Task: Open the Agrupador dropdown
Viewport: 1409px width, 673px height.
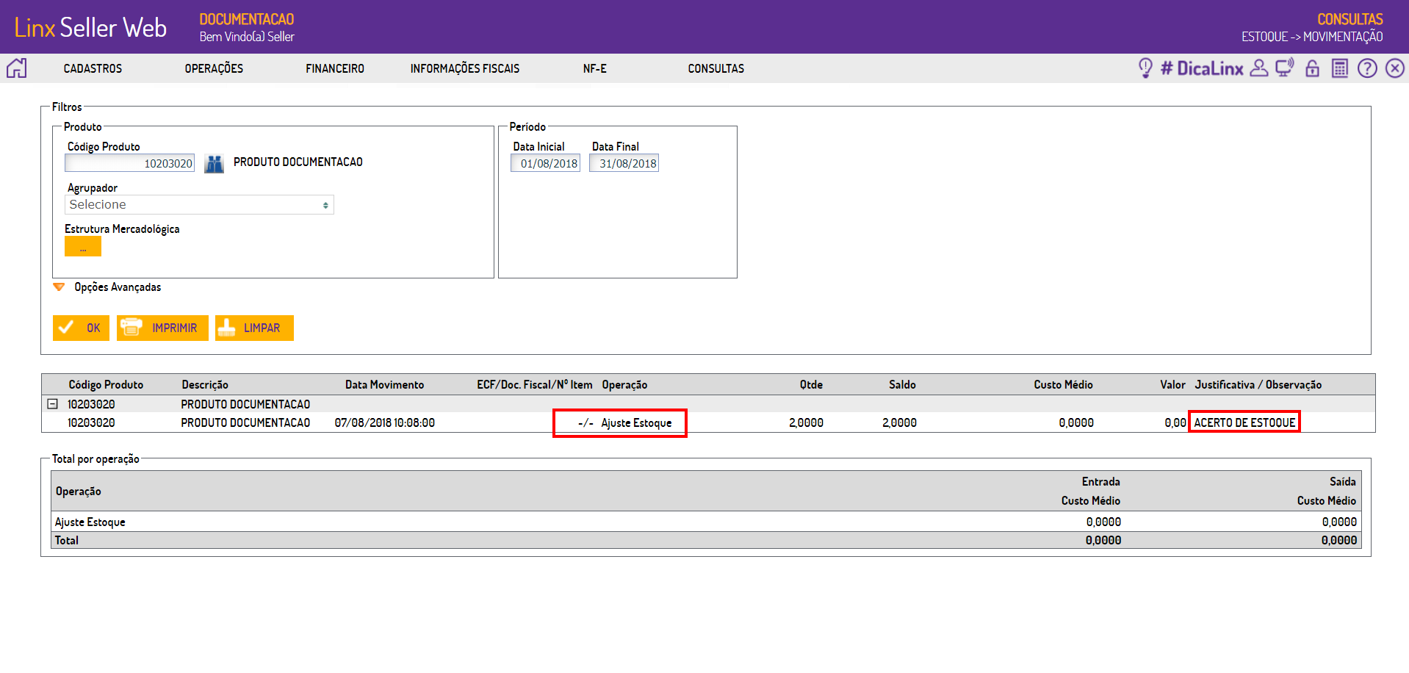Action: click(x=199, y=204)
